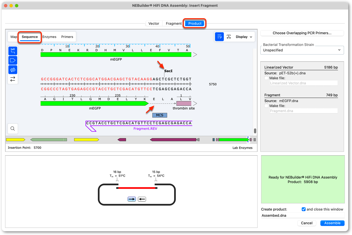Click the Assemble button
Screen dimensions: 352x235
coord(332,223)
